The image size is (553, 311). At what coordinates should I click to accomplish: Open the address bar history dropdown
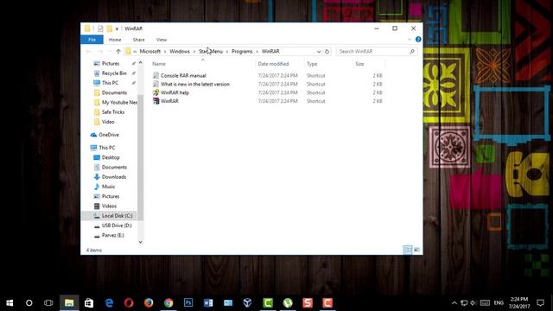[319, 52]
